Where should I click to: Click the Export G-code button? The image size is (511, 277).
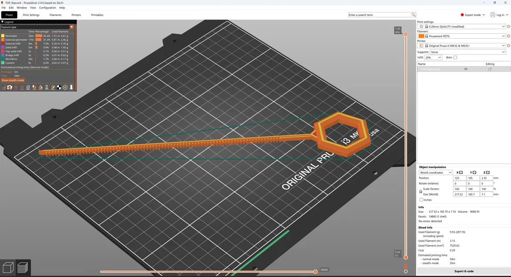coord(464,271)
